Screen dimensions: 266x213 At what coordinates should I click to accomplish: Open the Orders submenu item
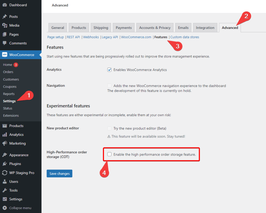(8, 72)
